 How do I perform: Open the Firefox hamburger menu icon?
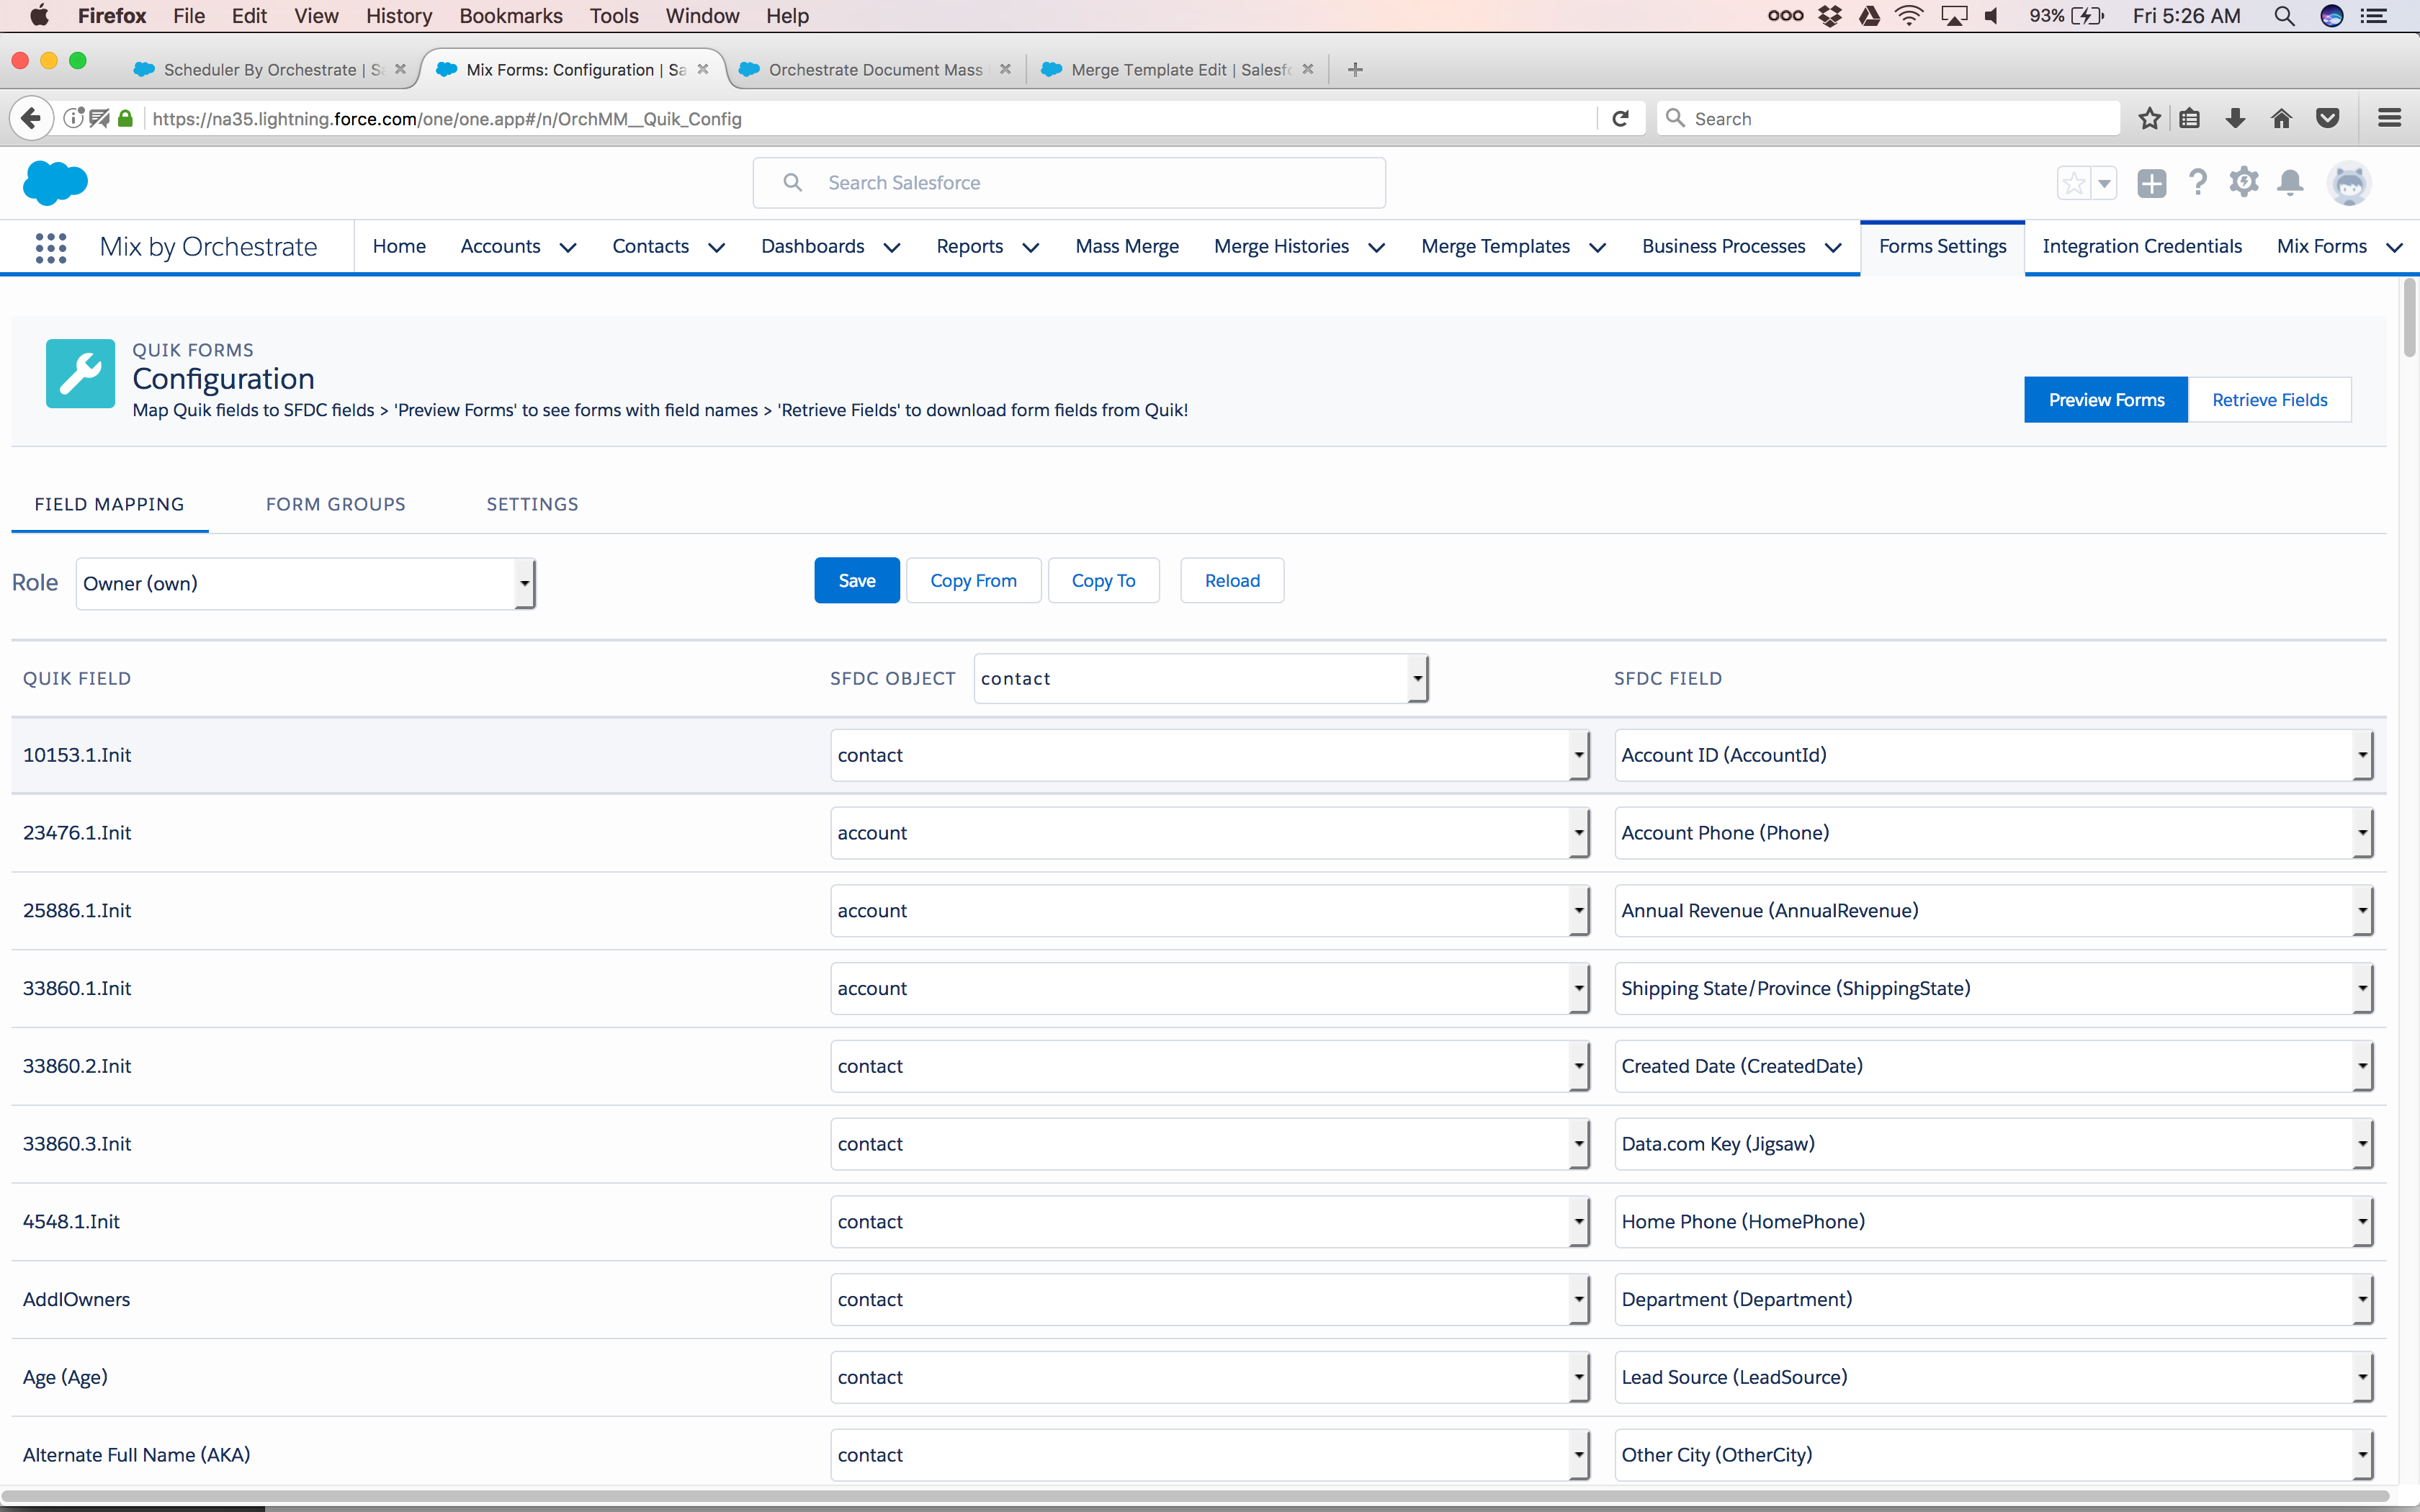(x=2390, y=118)
